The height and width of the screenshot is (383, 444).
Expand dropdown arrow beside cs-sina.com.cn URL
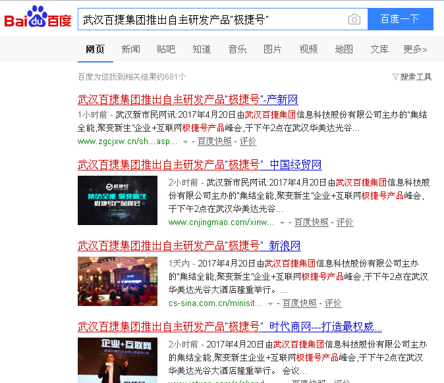point(270,304)
